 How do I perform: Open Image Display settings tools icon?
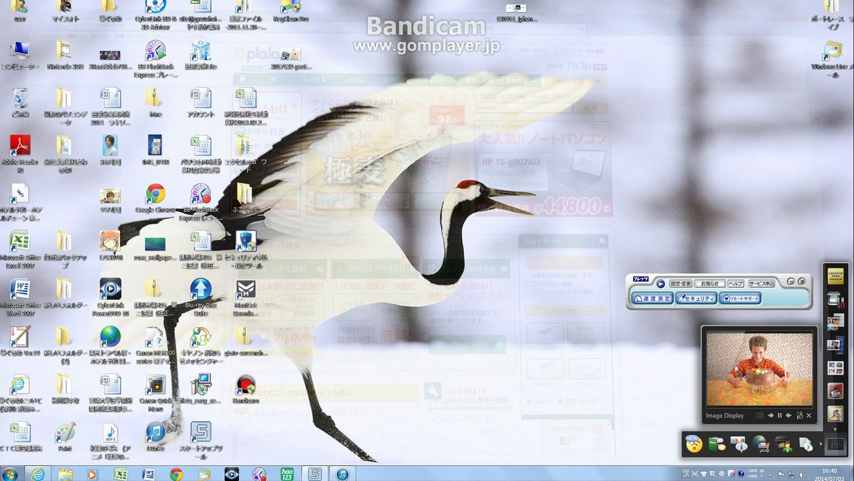799,416
